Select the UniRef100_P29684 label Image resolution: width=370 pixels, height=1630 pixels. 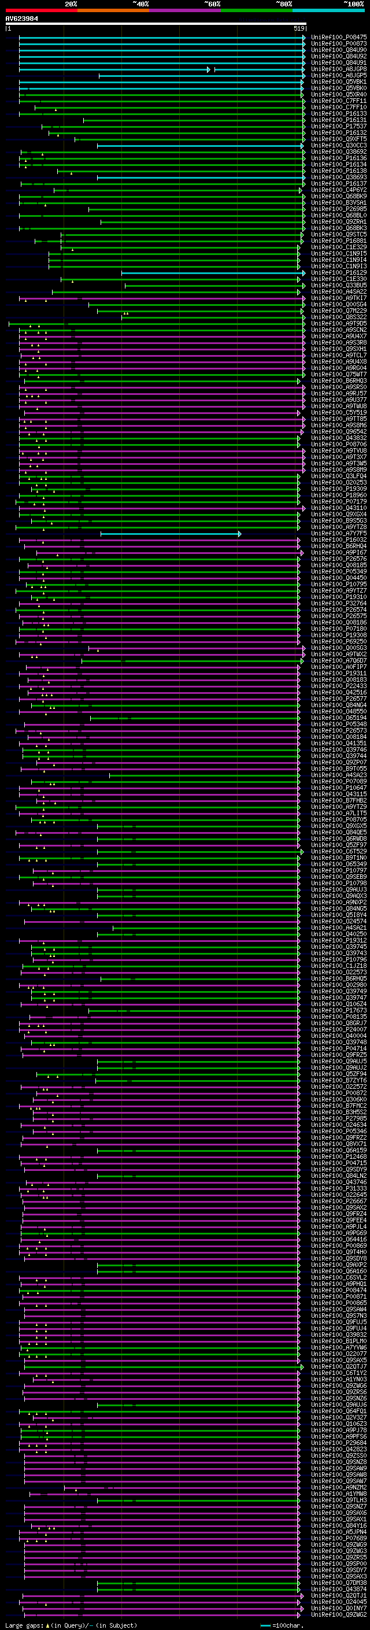(x=339, y=1443)
